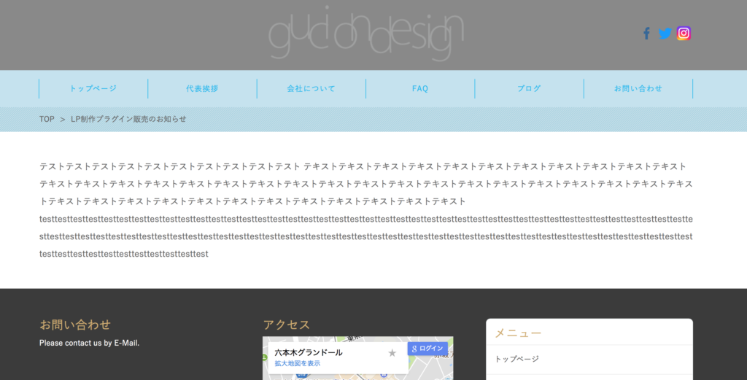Select お問い合わせ in the navigation bar
This screenshot has width=747, height=380.
(x=638, y=89)
